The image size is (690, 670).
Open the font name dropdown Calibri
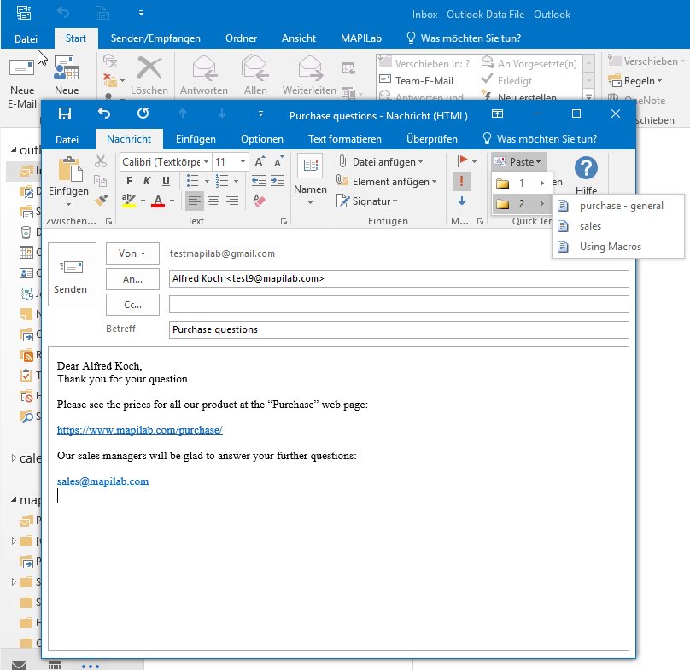coord(206,162)
